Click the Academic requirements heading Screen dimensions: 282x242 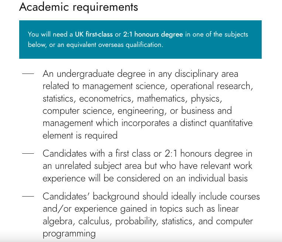79,7
